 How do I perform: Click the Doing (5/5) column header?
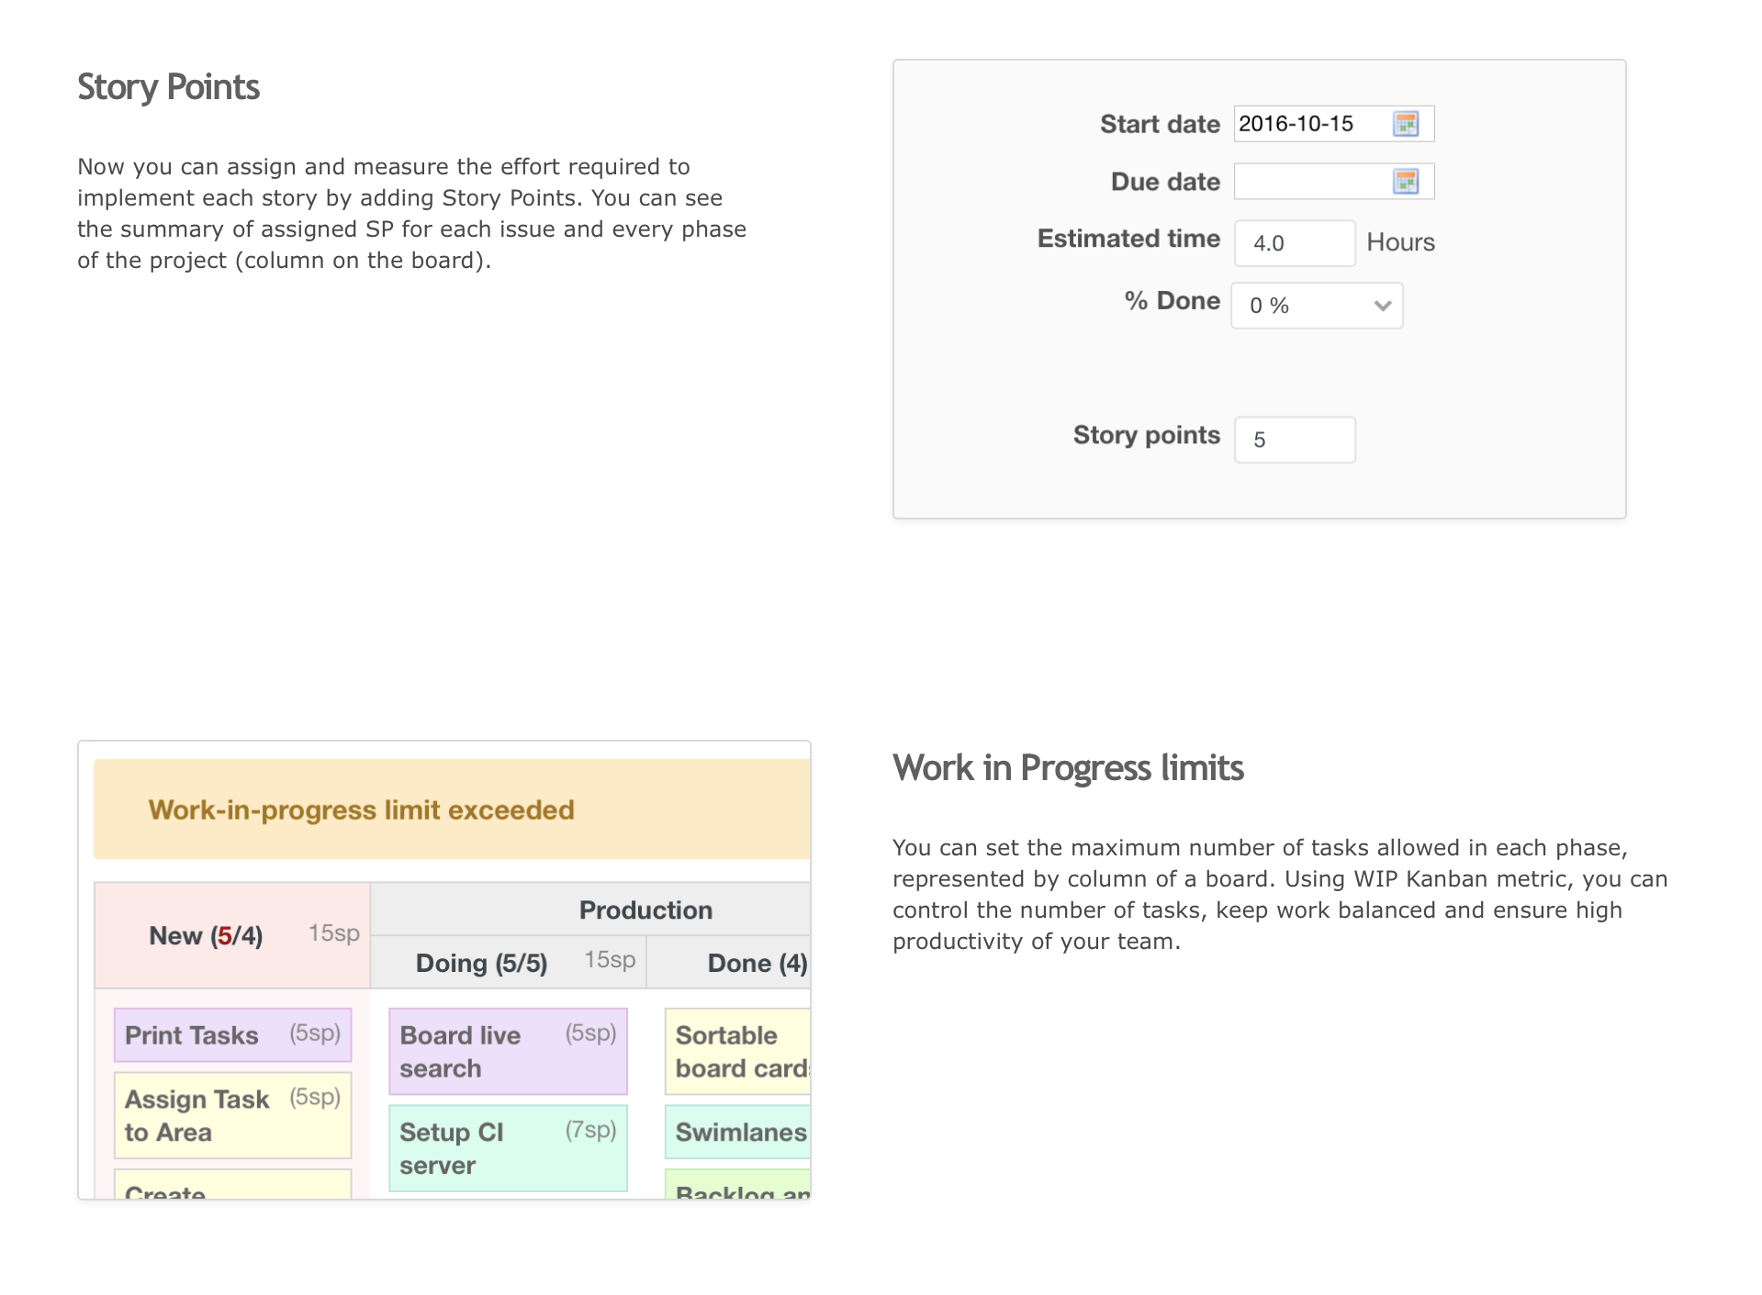click(482, 964)
